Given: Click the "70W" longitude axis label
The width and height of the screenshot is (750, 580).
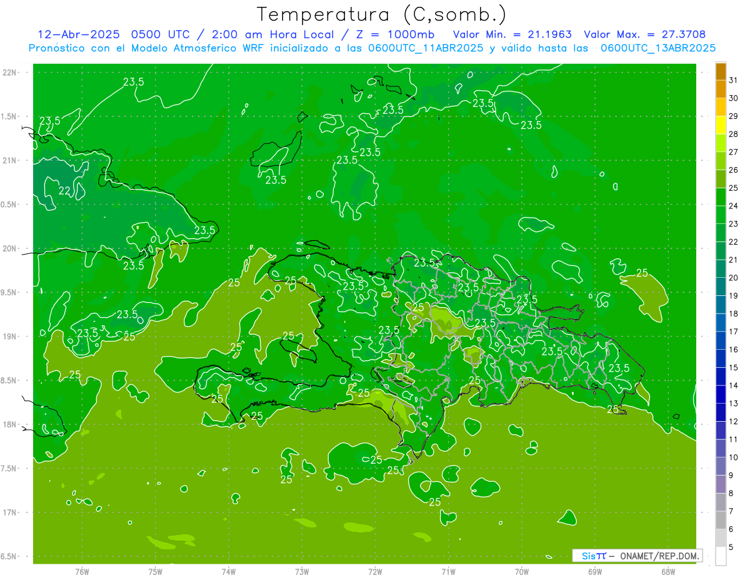Looking at the screenshot, I should (522, 571).
